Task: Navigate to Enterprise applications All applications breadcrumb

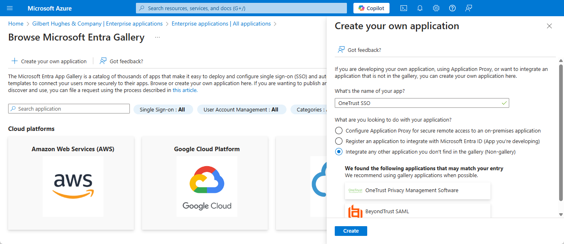Action: coord(221,24)
